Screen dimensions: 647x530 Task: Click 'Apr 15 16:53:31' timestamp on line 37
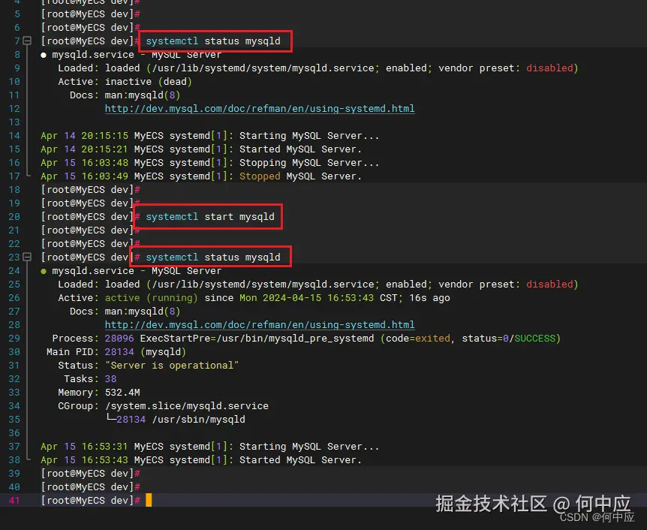(84, 447)
